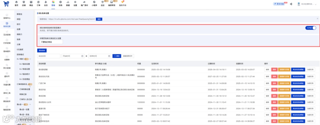
Task: Focus the 活动名称 search field
Action: coord(49,56)
